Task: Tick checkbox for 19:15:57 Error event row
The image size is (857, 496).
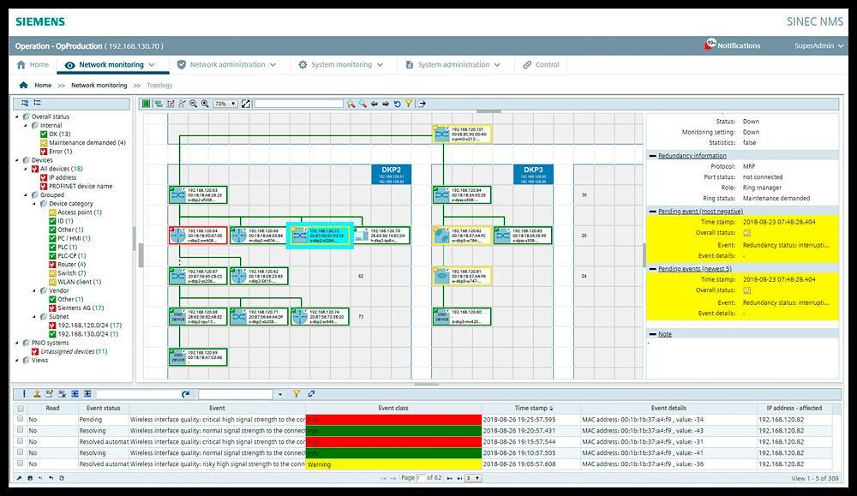Action: point(21,441)
